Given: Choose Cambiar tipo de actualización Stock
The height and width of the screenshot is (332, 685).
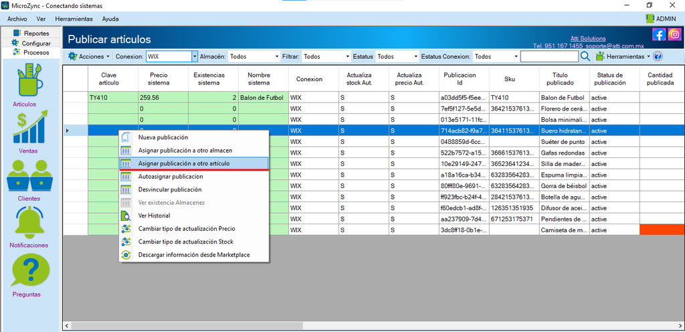Looking at the screenshot, I should [x=194, y=242].
